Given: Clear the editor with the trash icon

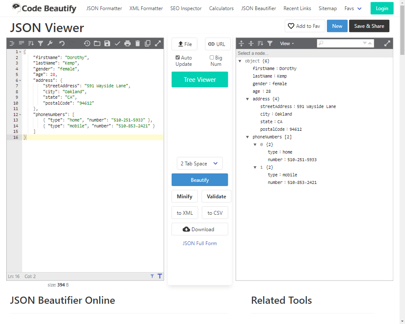Looking at the screenshot, I should point(138,43).
